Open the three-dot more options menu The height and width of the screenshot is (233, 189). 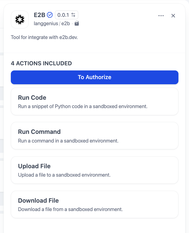(x=161, y=16)
